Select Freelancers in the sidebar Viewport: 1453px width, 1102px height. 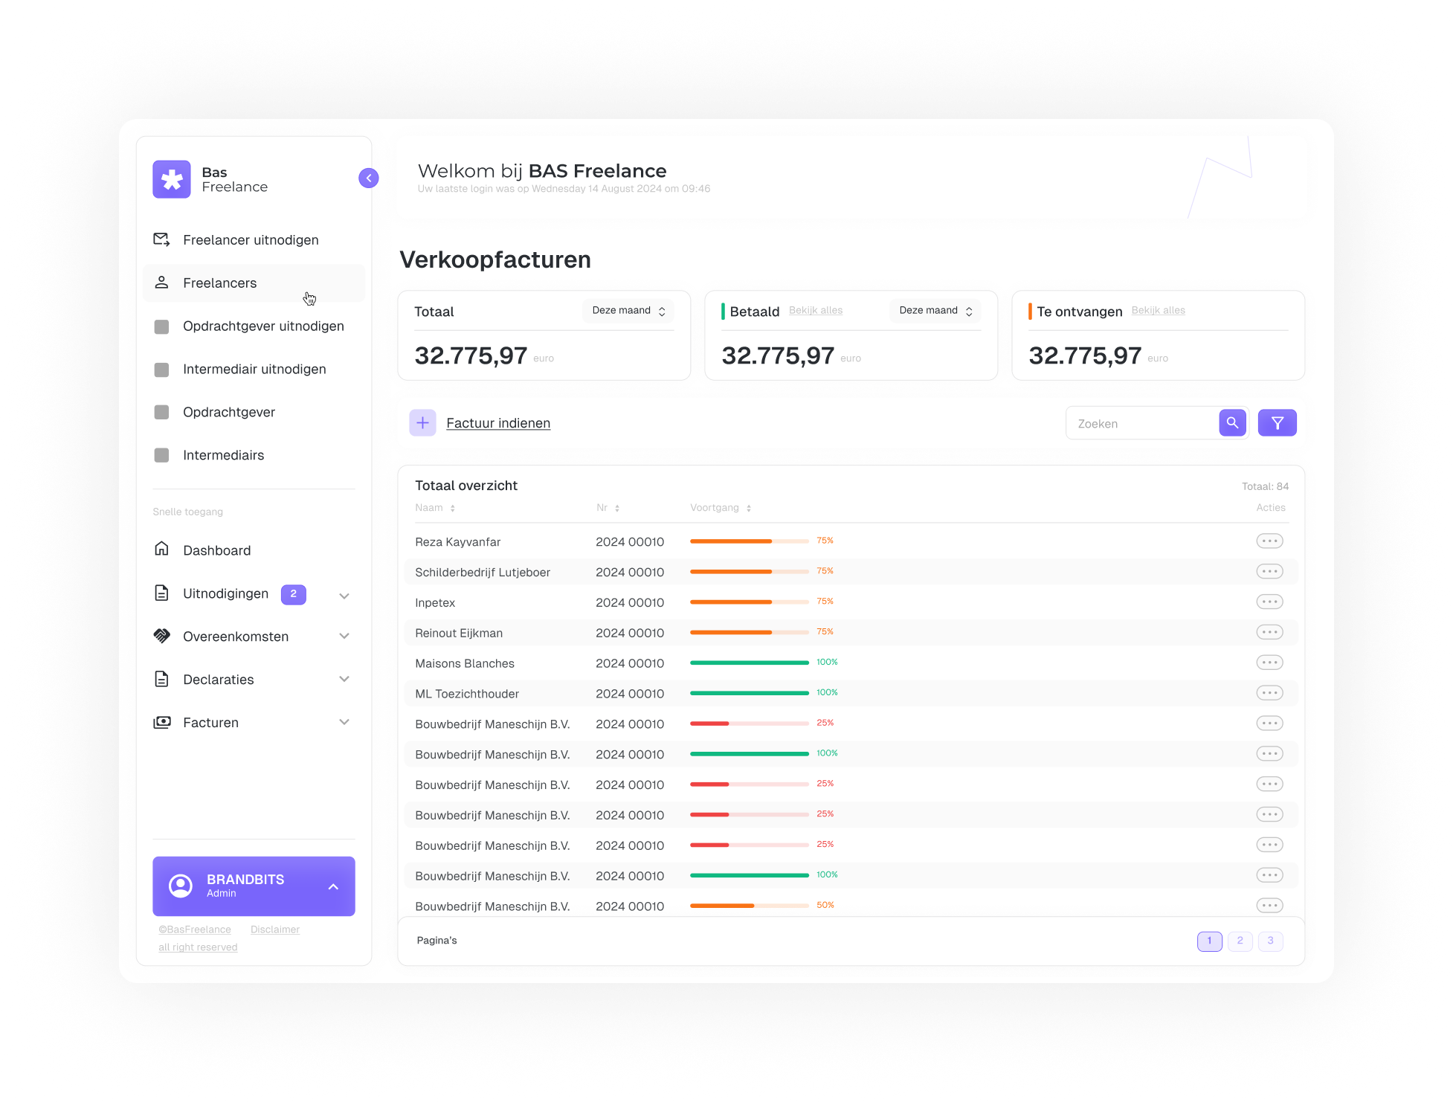pyautogui.click(x=220, y=283)
